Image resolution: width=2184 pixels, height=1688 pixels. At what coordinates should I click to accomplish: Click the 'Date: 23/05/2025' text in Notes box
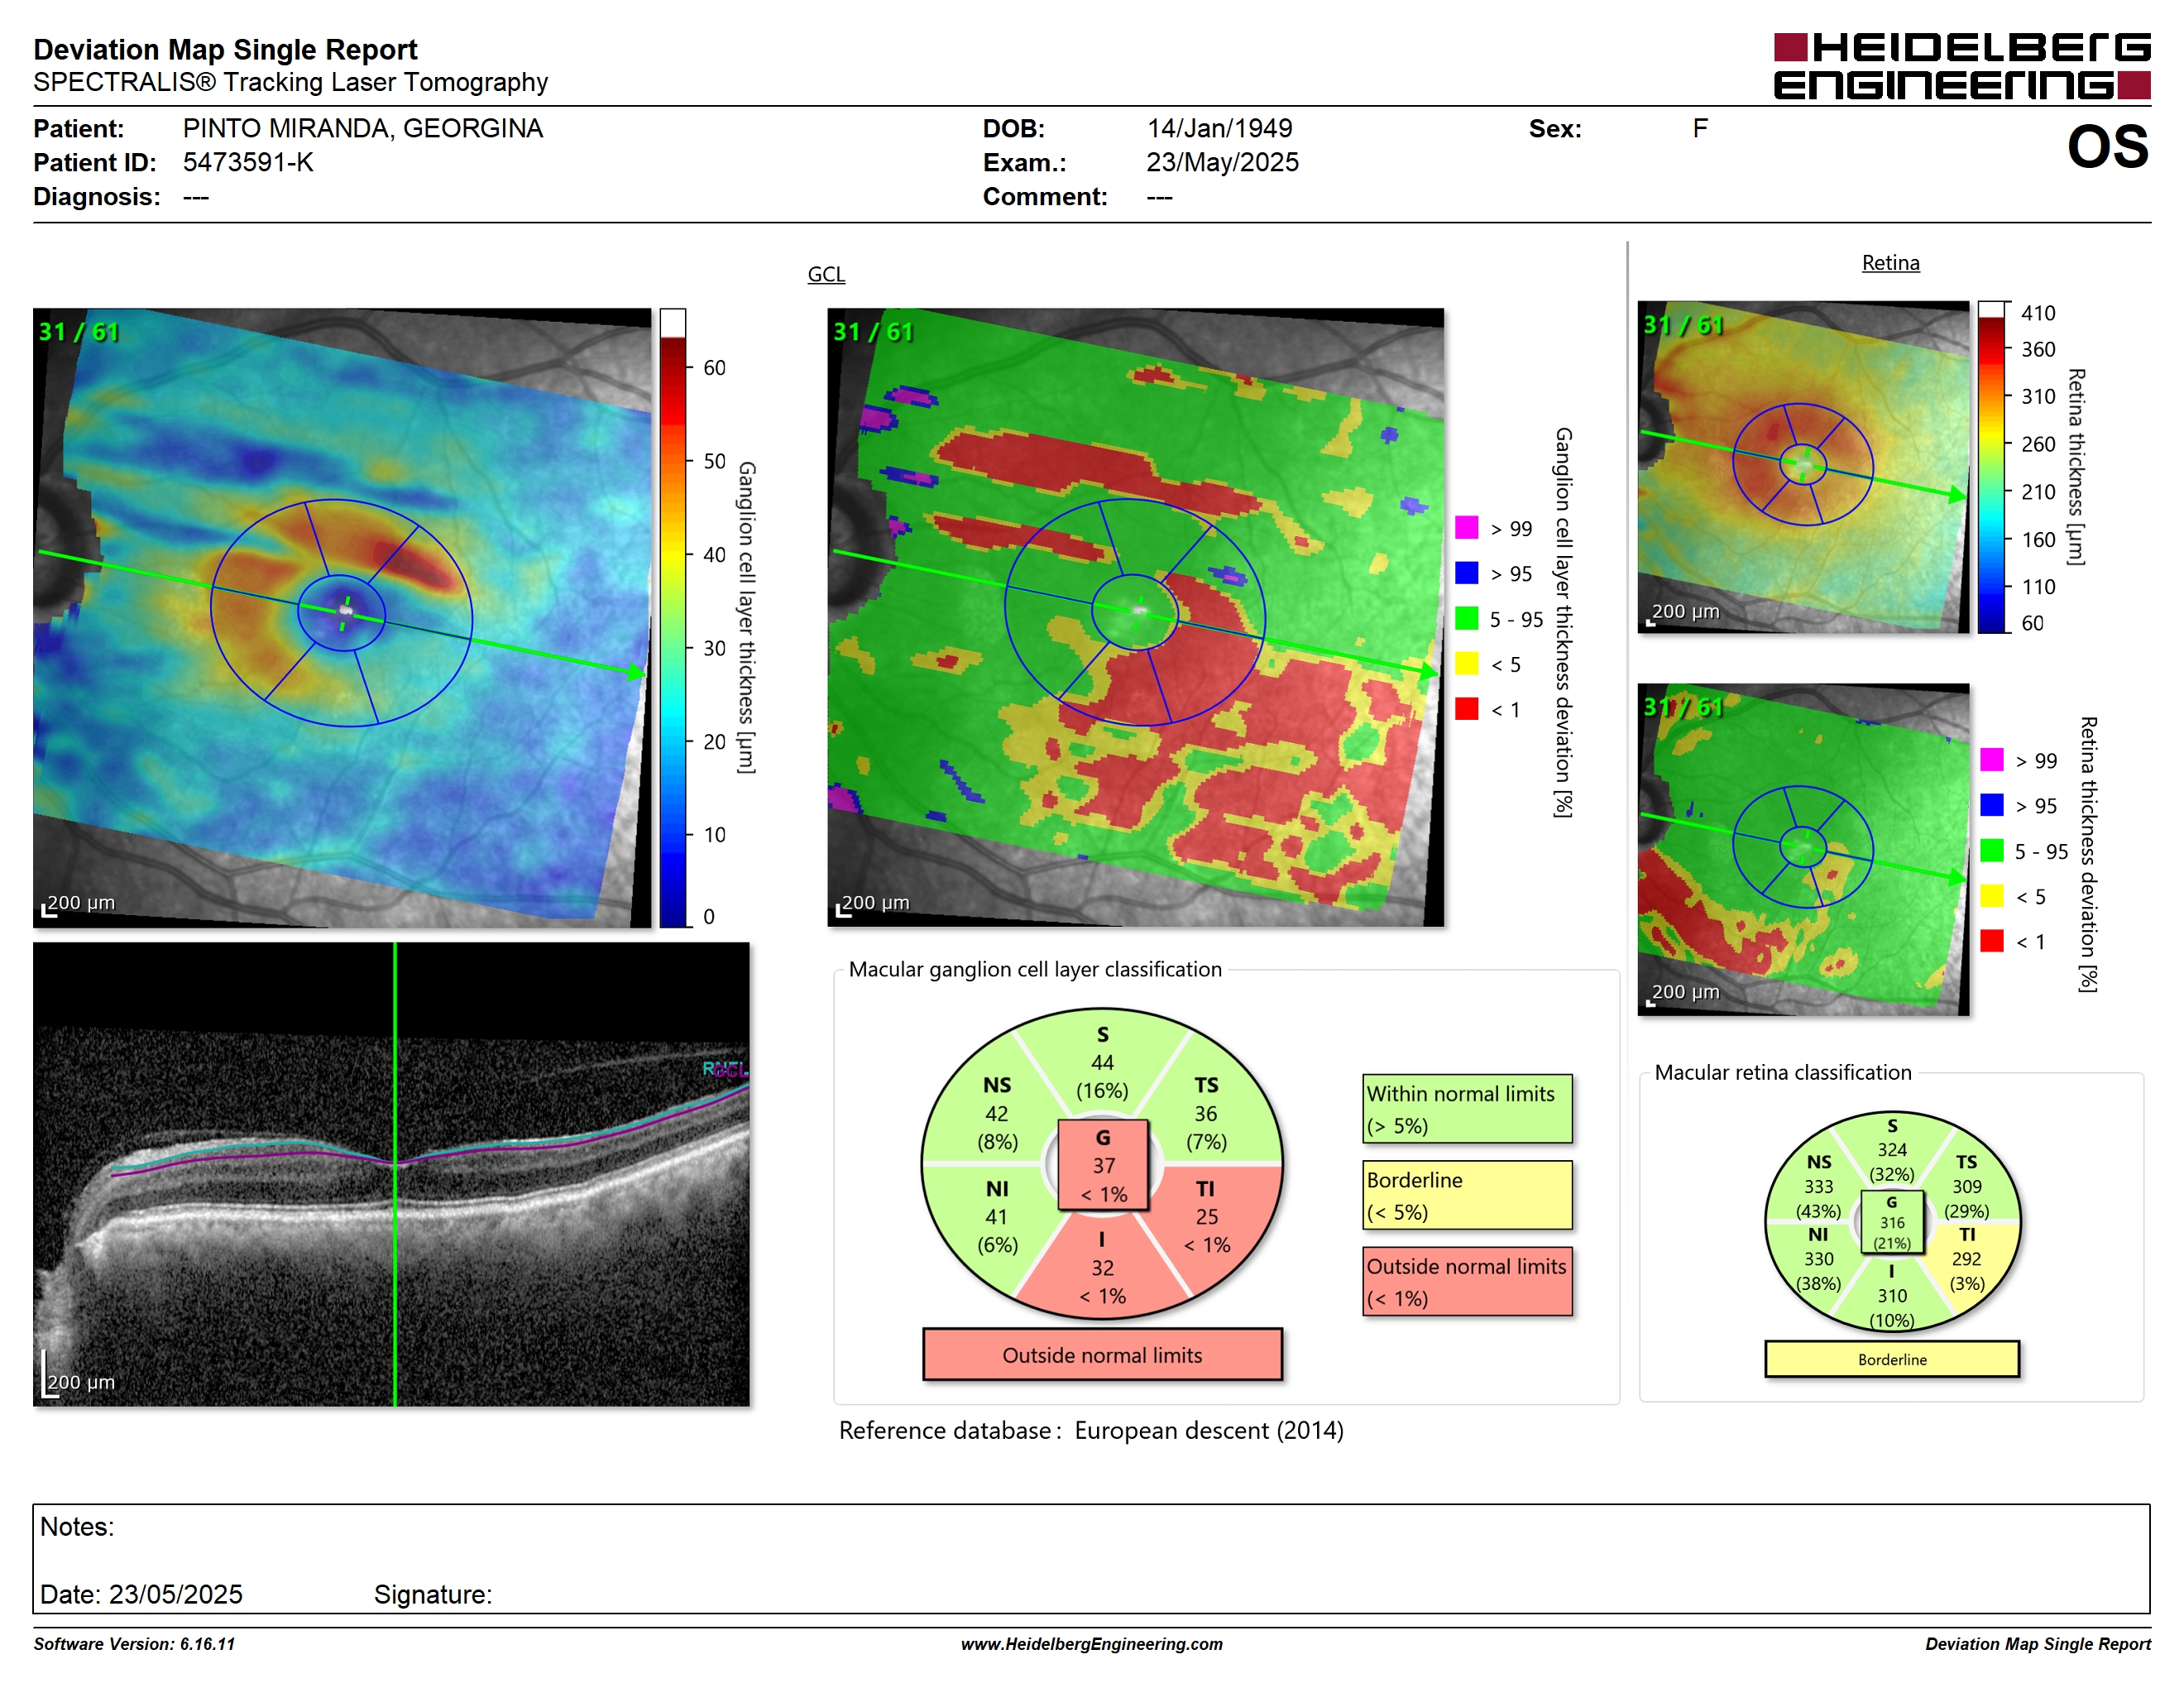point(141,1594)
